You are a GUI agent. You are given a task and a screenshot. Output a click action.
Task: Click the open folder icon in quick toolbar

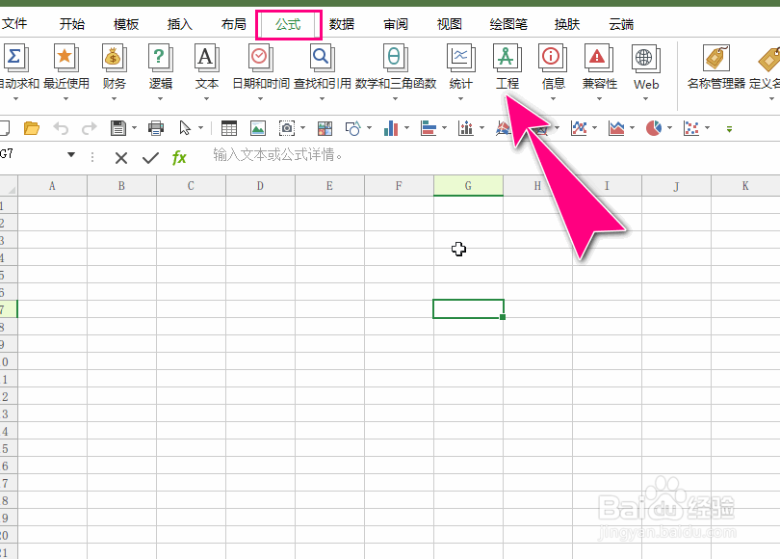(32, 128)
